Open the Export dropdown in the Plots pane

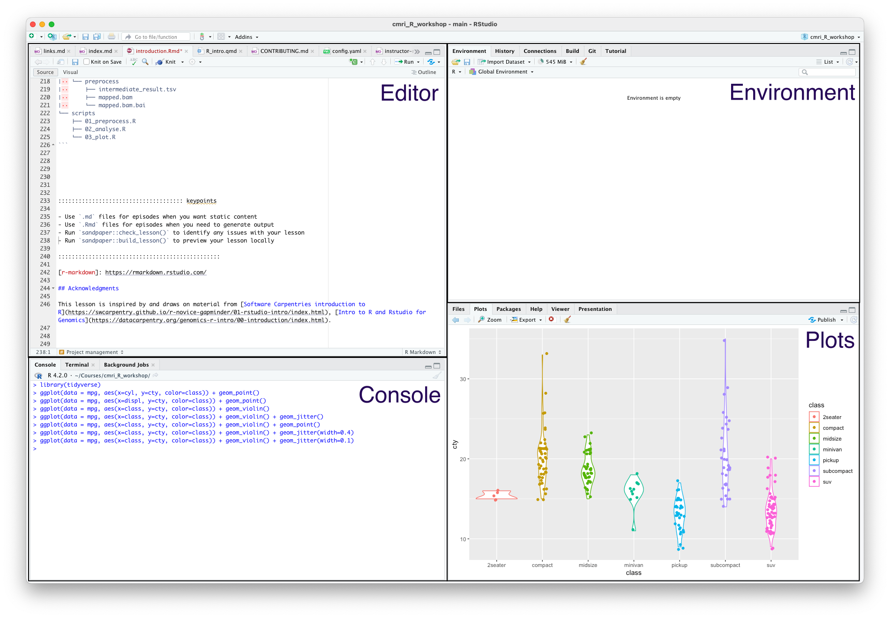[x=526, y=319]
